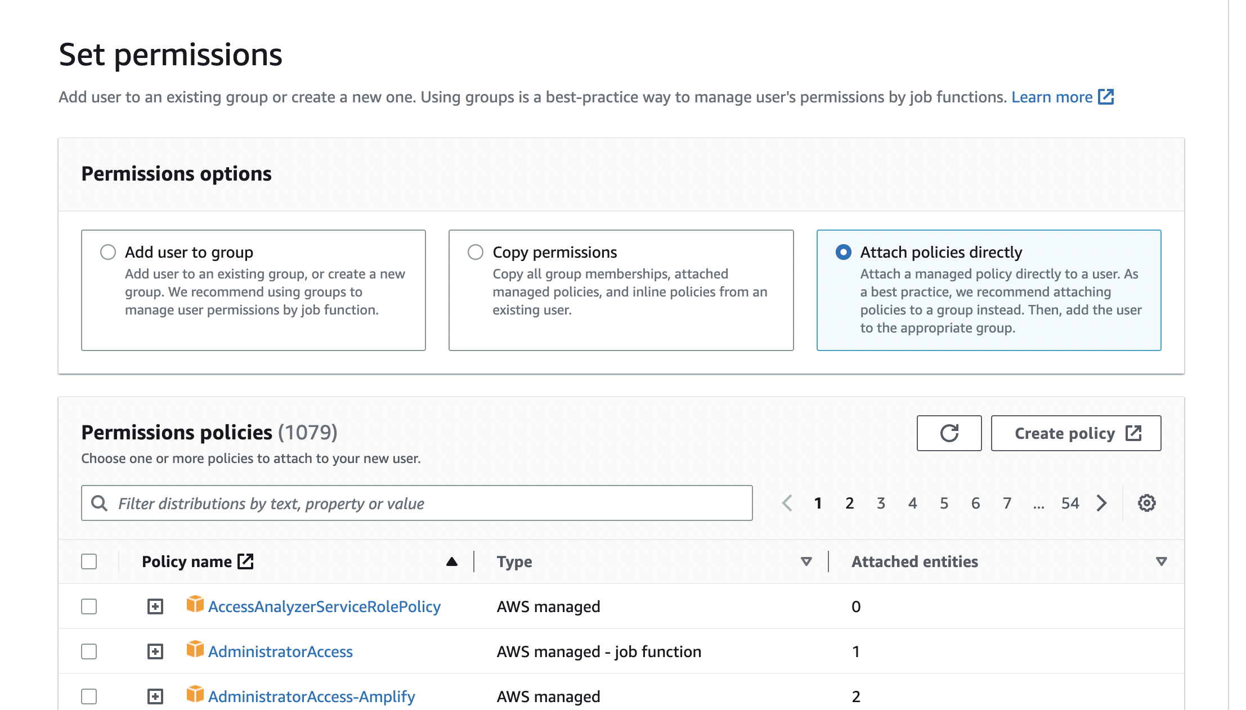Viewport: 1246px width, 710px height.
Task: Click the external link icon after Learn more
Action: pos(1106,97)
